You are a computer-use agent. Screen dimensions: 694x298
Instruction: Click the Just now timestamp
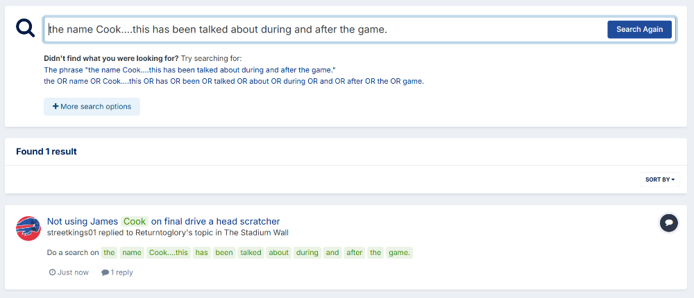click(x=73, y=272)
